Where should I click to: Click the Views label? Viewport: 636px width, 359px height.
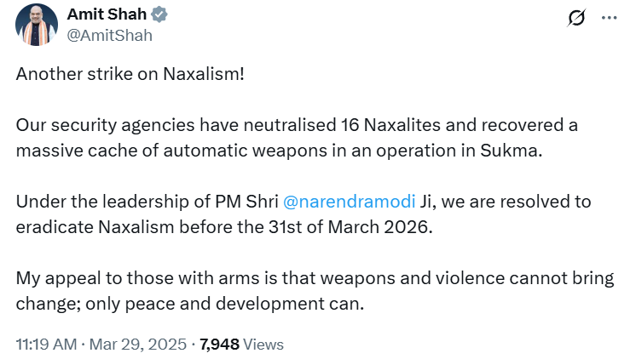263,345
